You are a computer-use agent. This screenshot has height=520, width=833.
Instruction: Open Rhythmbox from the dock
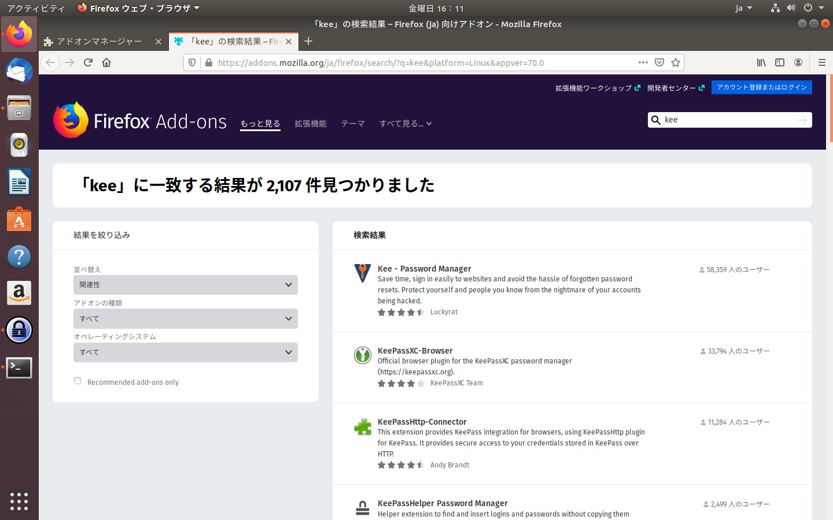pyautogui.click(x=19, y=145)
